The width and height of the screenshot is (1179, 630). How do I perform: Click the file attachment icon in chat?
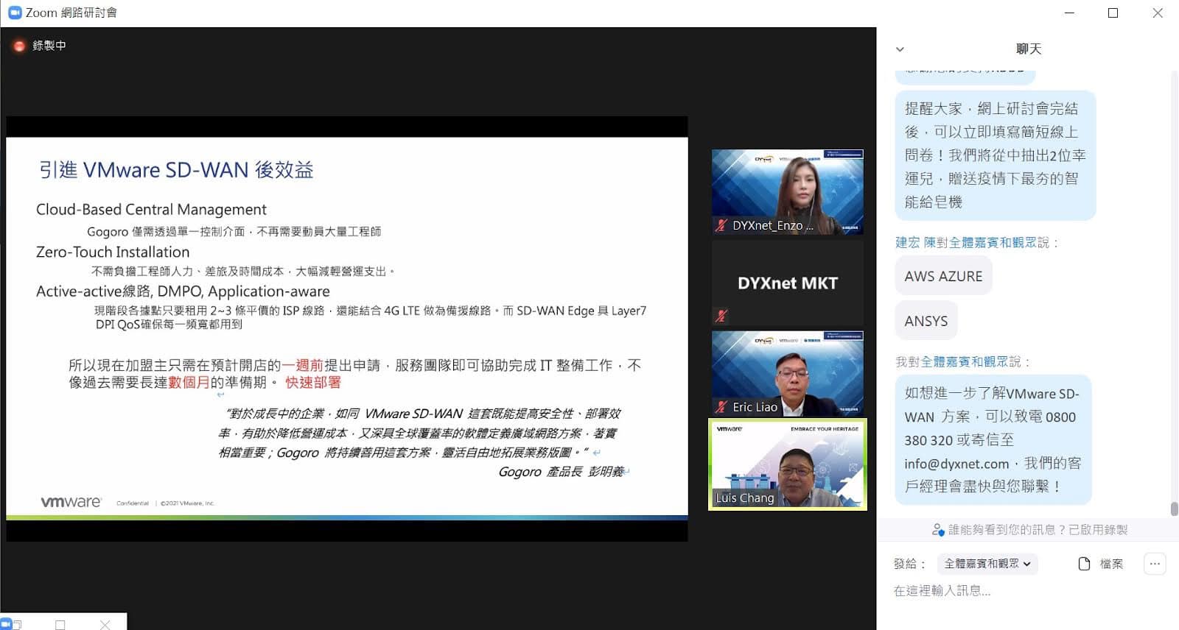coord(1084,564)
